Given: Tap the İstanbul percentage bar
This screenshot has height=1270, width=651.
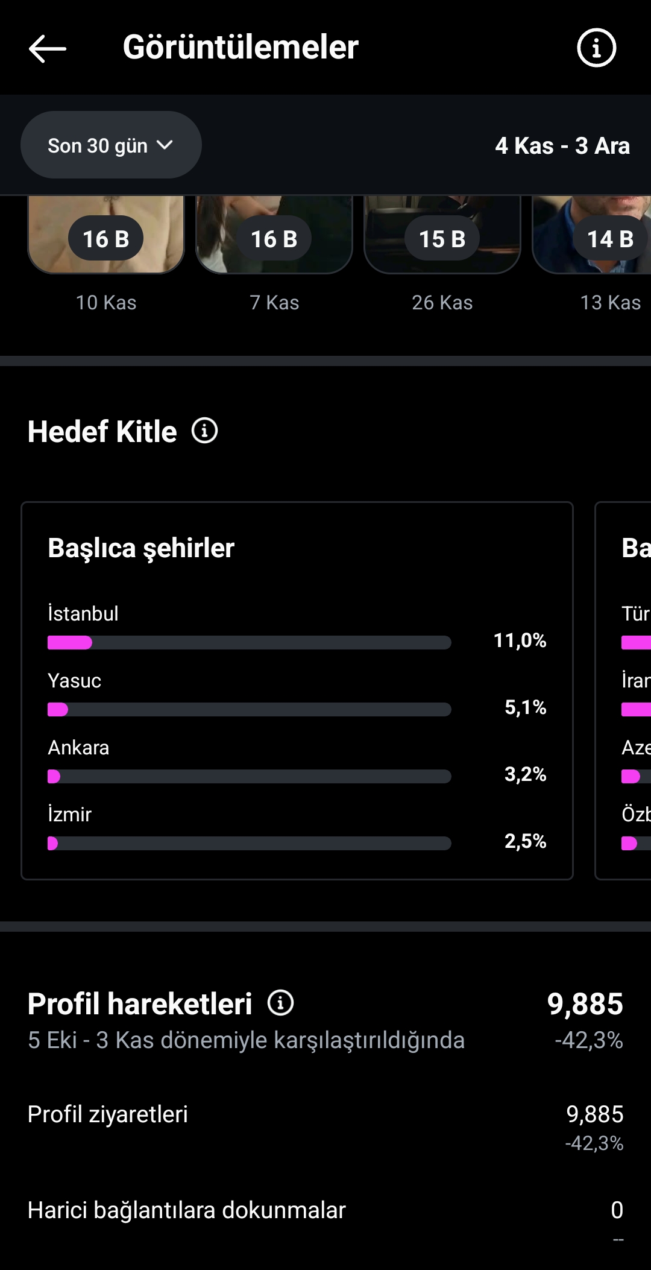Looking at the screenshot, I should point(250,642).
